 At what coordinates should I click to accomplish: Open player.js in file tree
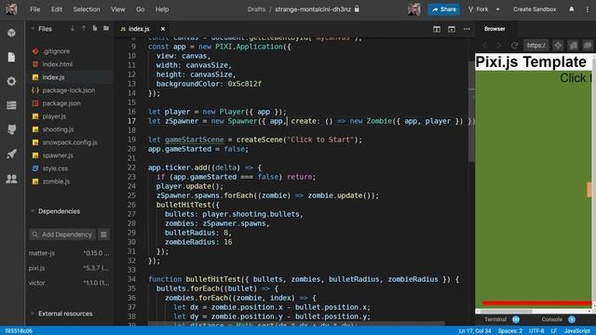[54, 116]
